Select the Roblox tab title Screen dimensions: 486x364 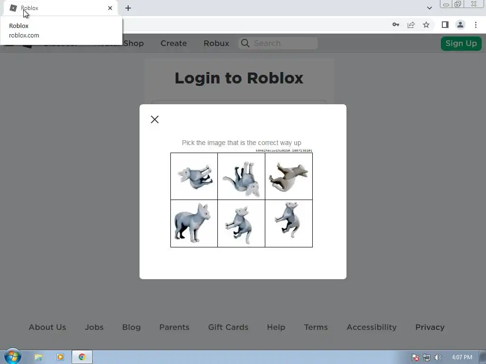click(30, 8)
